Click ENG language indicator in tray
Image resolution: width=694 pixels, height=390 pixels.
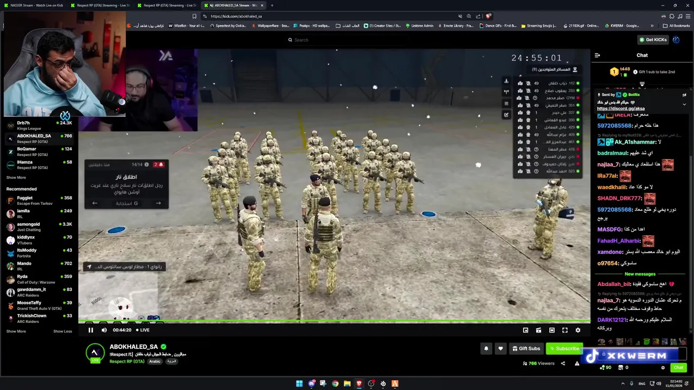click(642, 383)
